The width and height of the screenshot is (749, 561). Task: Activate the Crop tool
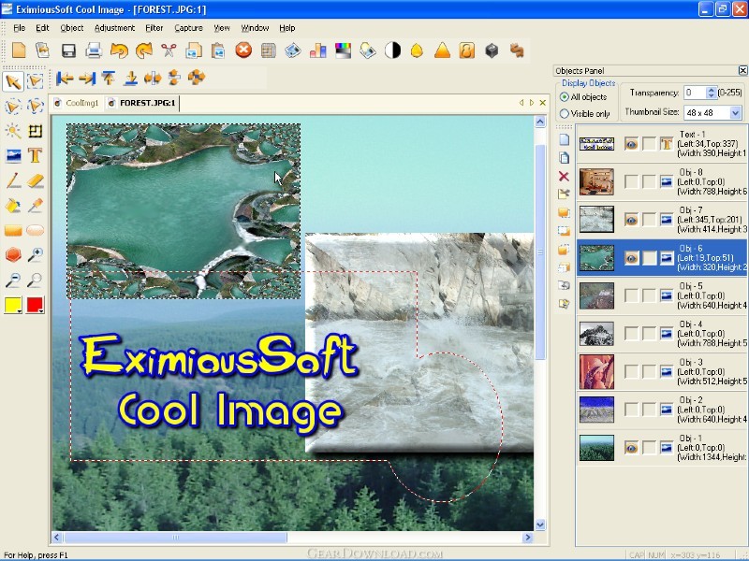pyautogui.click(x=35, y=131)
